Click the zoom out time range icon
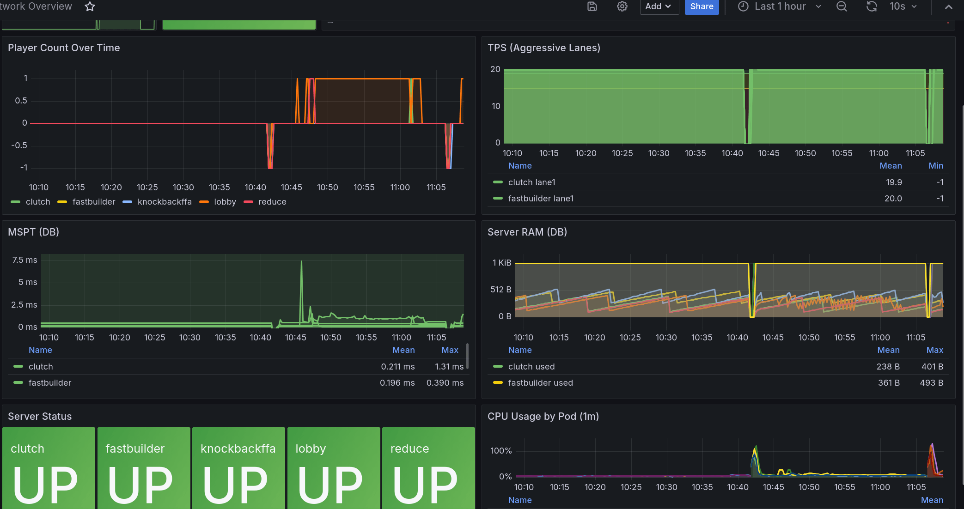The width and height of the screenshot is (964, 509). (842, 6)
